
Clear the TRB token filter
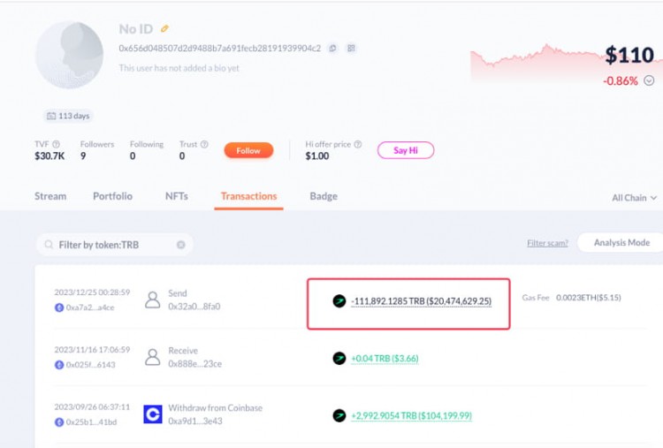coord(181,245)
